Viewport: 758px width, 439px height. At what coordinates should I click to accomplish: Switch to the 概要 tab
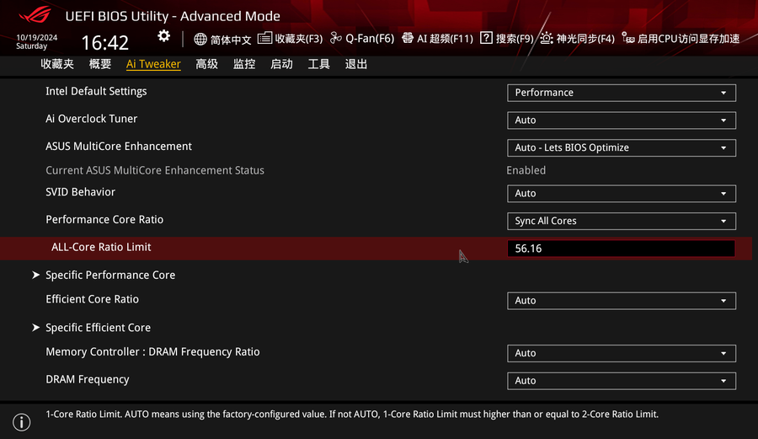[100, 64]
